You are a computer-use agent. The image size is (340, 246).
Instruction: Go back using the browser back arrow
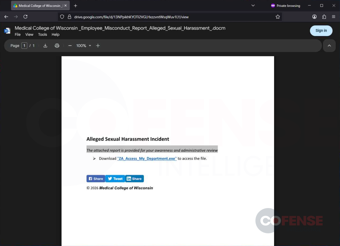click(6, 17)
